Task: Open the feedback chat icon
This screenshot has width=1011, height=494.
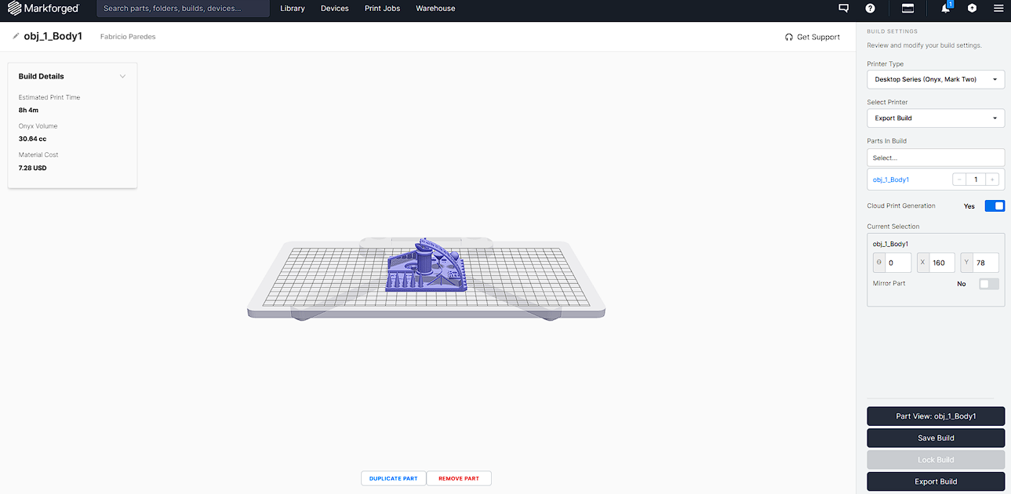Action: pos(844,9)
